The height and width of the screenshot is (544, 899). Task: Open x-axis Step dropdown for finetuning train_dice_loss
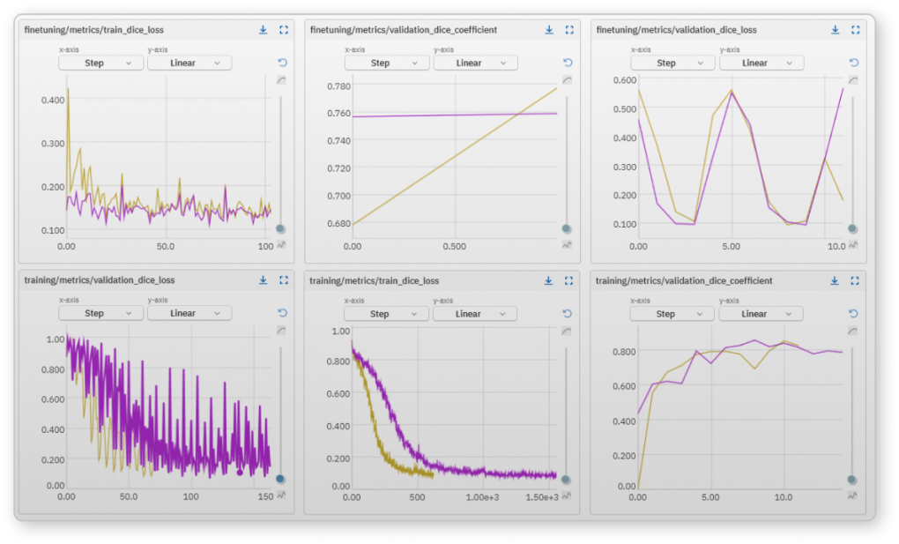[x=100, y=63]
